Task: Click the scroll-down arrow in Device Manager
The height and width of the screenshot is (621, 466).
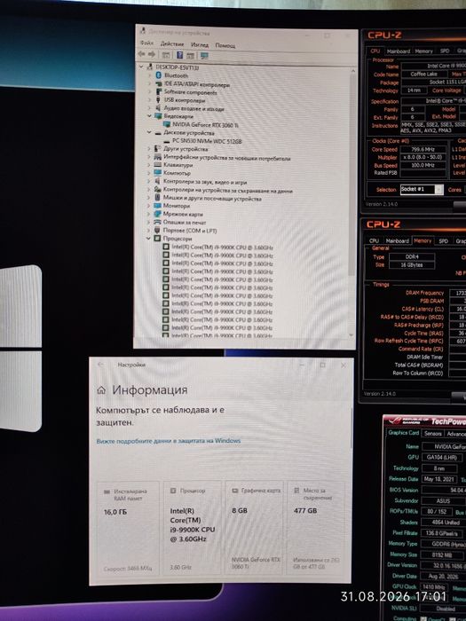Action: [351, 335]
